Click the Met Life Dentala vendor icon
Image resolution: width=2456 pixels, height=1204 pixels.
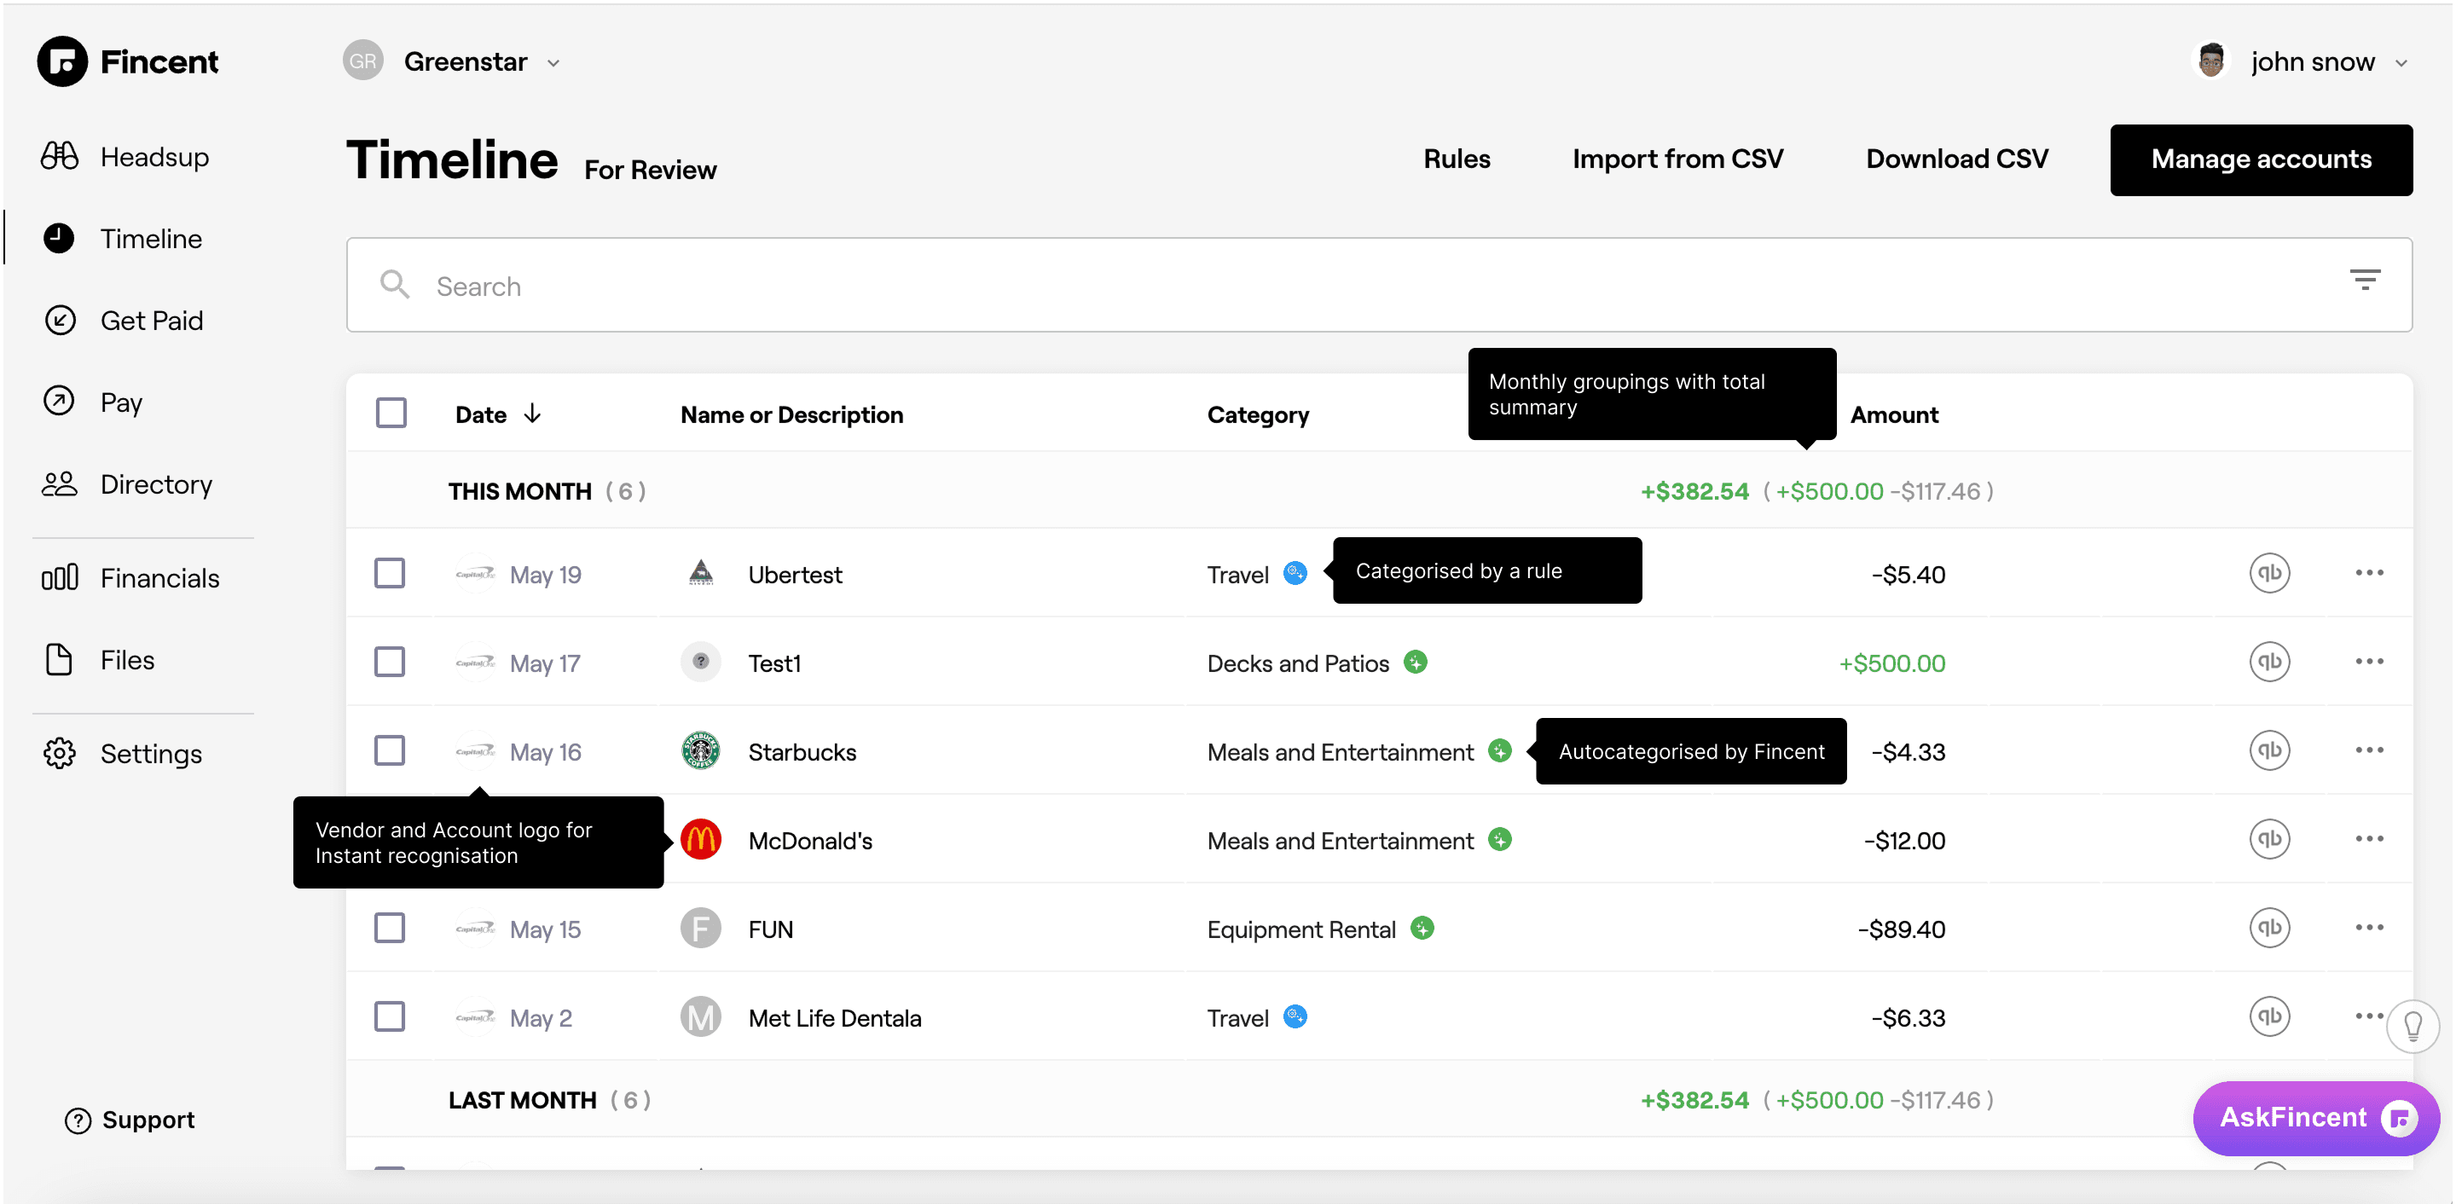(701, 1016)
